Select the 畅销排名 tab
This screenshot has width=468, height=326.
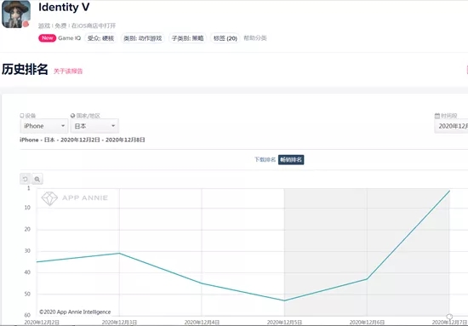291,160
